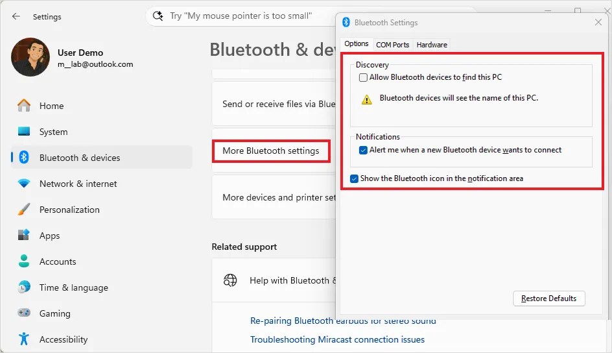This screenshot has width=612, height=353.
Task: Select Accounts in sidebar
Action: click(x=102, y=262)
